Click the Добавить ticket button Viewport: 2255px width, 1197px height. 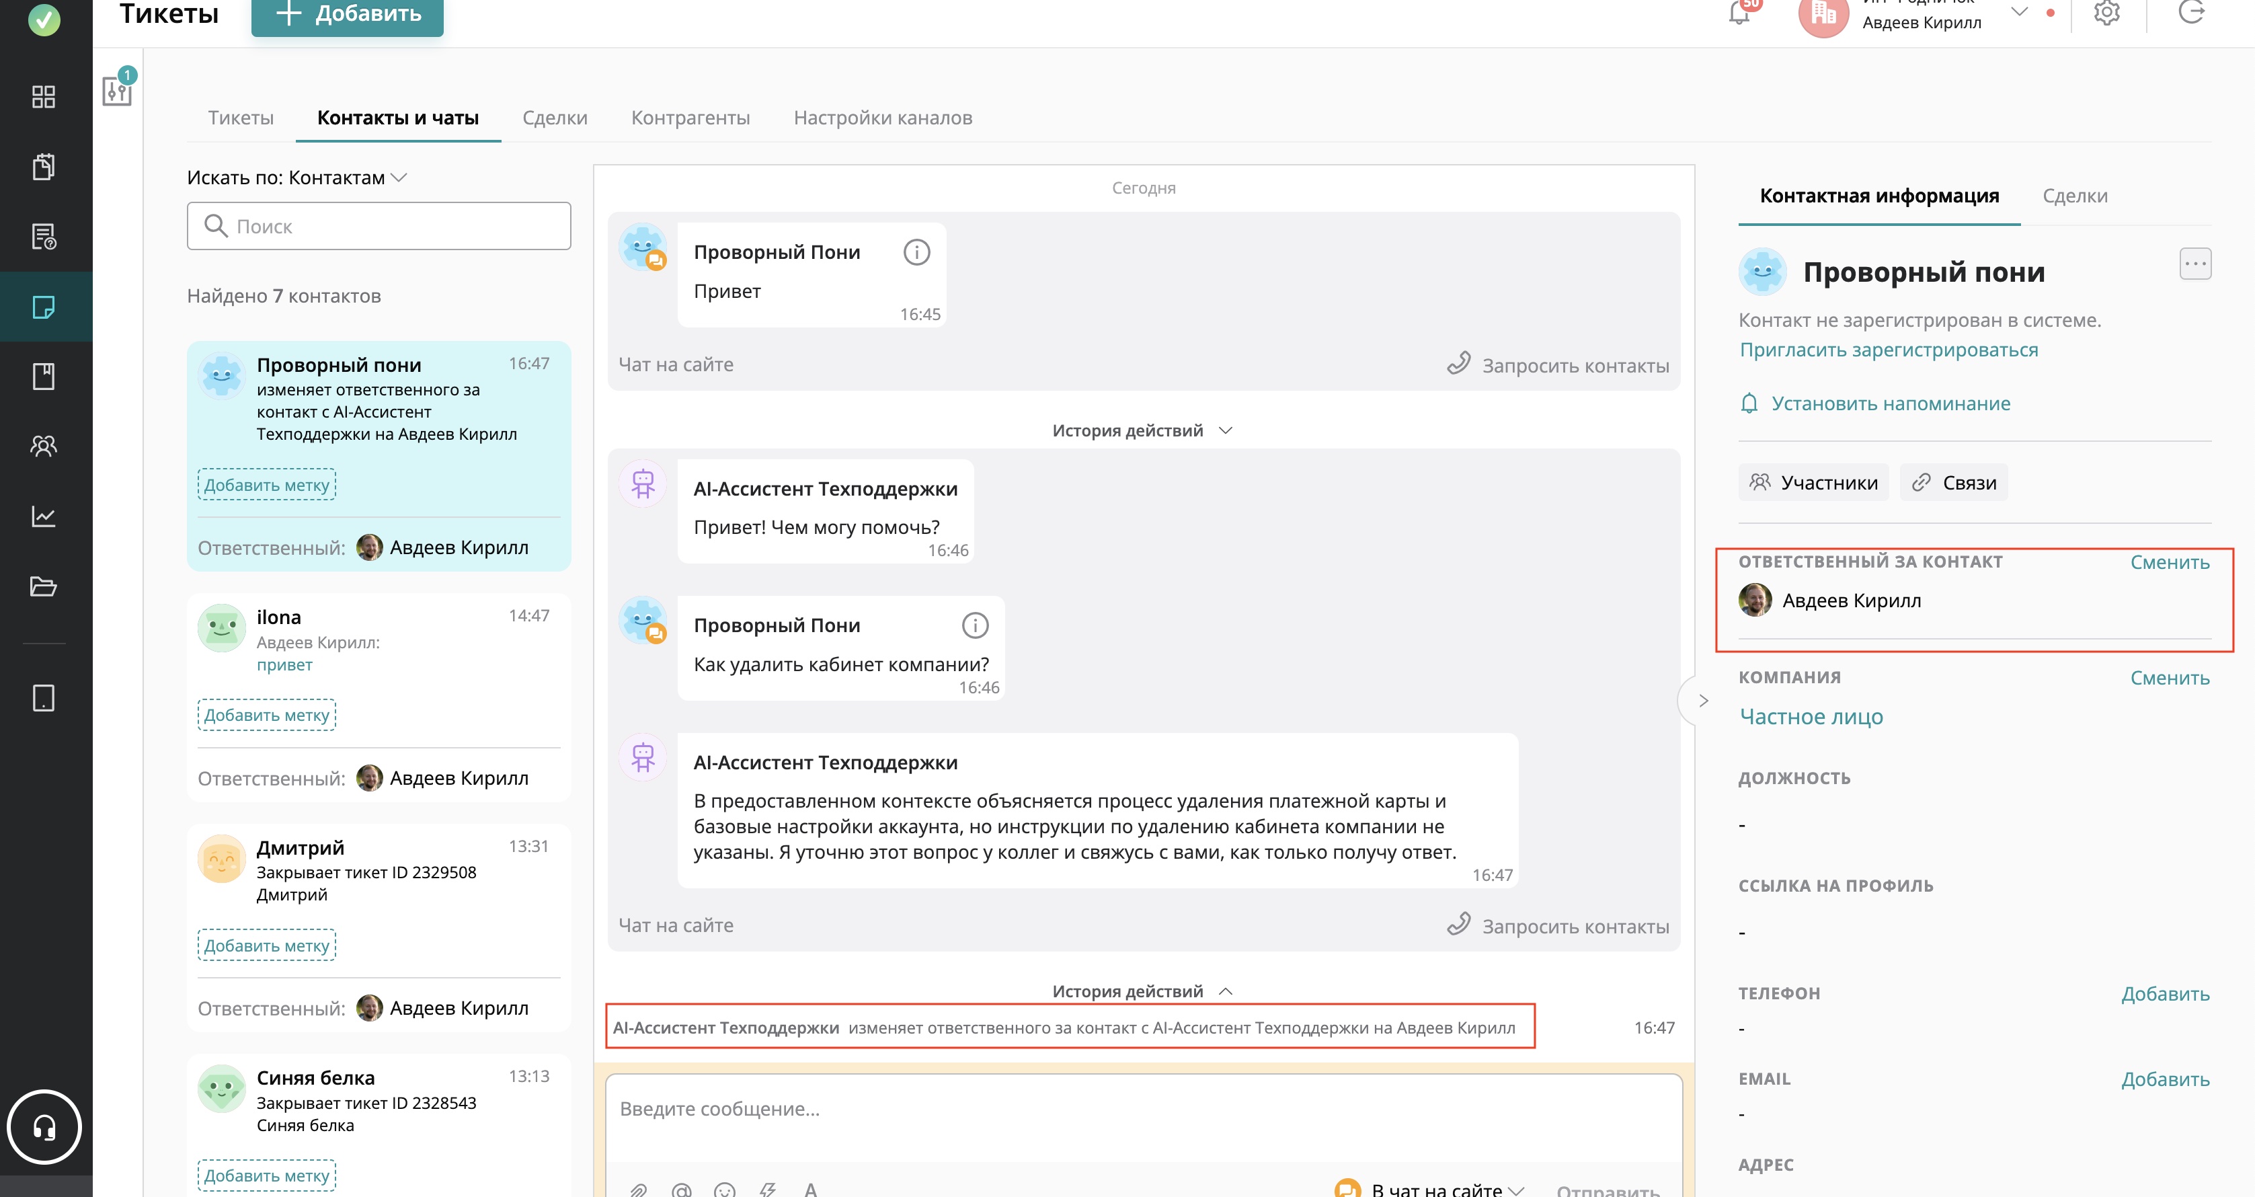[348, 14]
